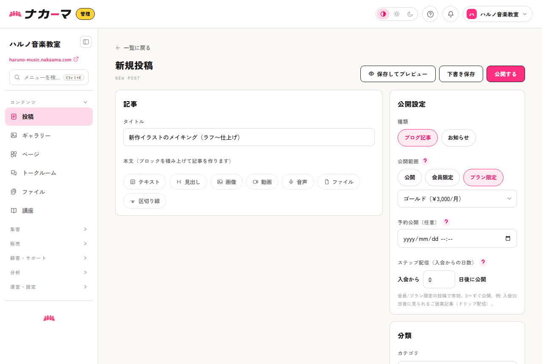Viewport: 542px width, 364px height.
Task: Open 投稿 in the sidebar
Action: click(x=49, y=116)
